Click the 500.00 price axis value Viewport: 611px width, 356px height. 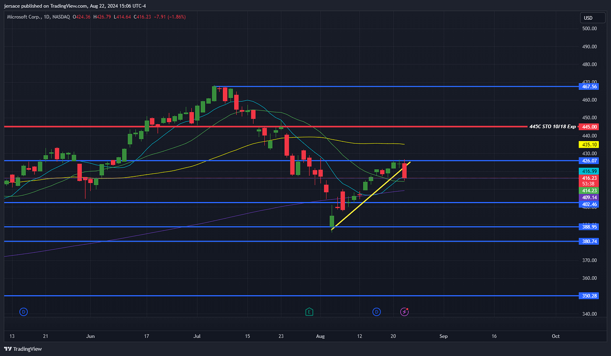(589, 29)
